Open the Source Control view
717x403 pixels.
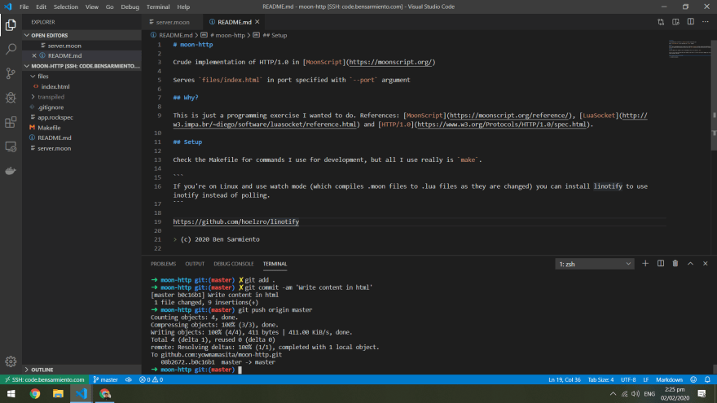(11, 73)
